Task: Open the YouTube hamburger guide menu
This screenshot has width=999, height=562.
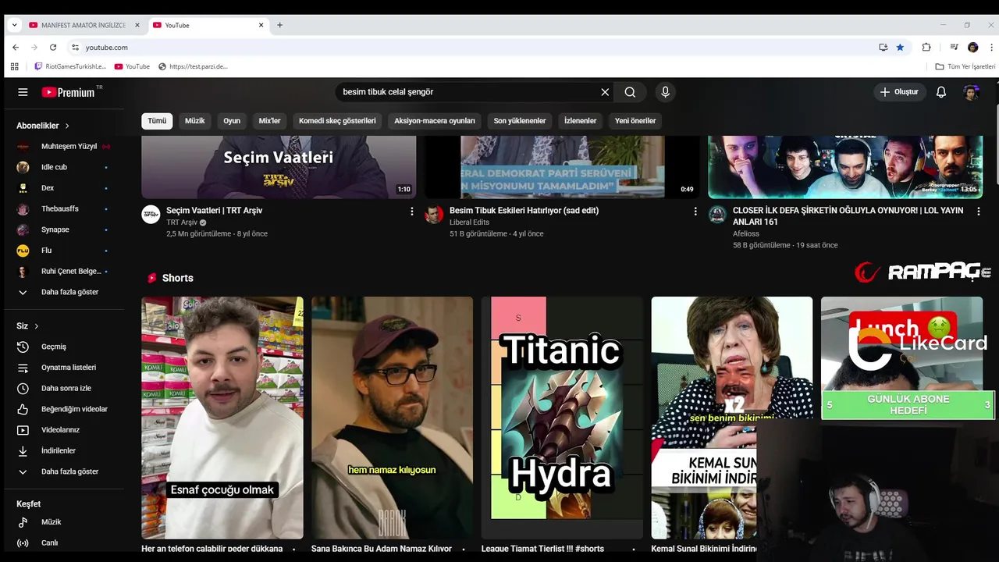Action: click(x=23, y=92)
